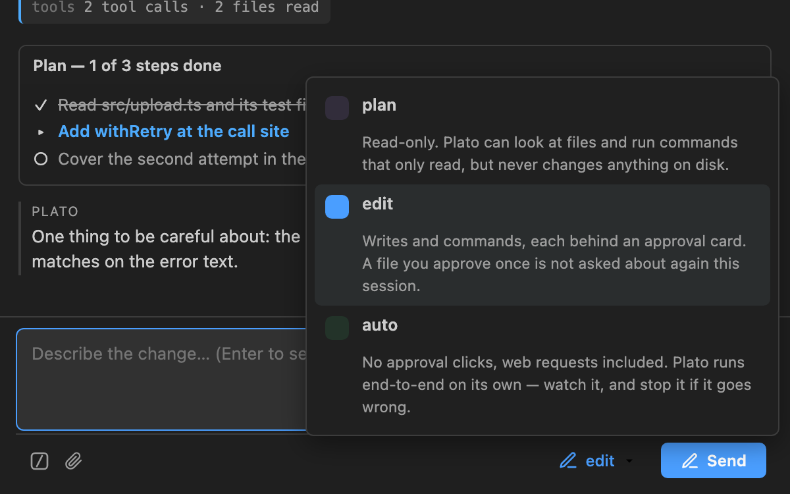Viewport: 790px width, 494px height.
Task: Send the message with Send button
Action: [x=714, y=460]
